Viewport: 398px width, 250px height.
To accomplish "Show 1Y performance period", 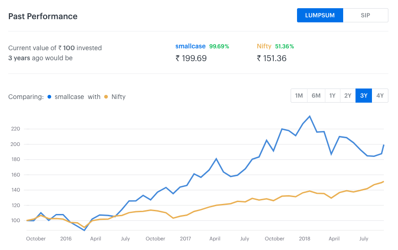I will click(333, 95).
